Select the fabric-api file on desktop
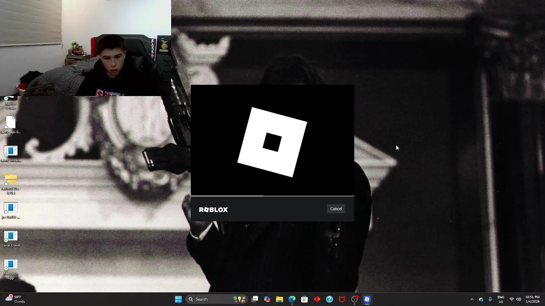Image resolution: width=545 pixels, height=306 pixels. [x=11, y=125]
